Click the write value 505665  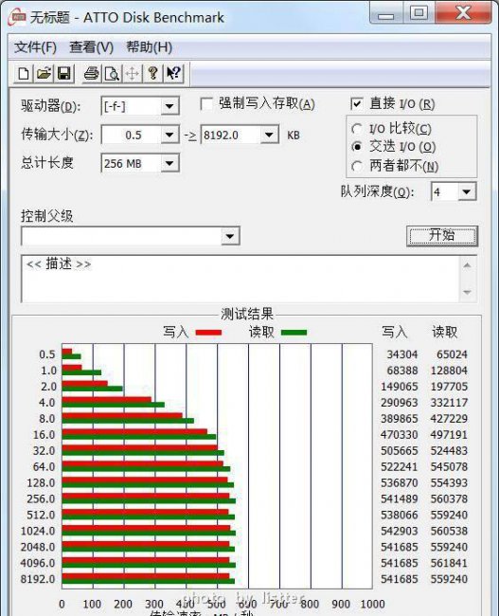[x=400, y=450]
